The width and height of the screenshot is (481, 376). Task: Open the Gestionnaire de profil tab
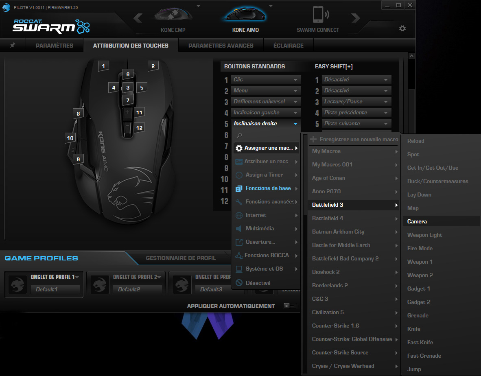click(x=181, y=258)
